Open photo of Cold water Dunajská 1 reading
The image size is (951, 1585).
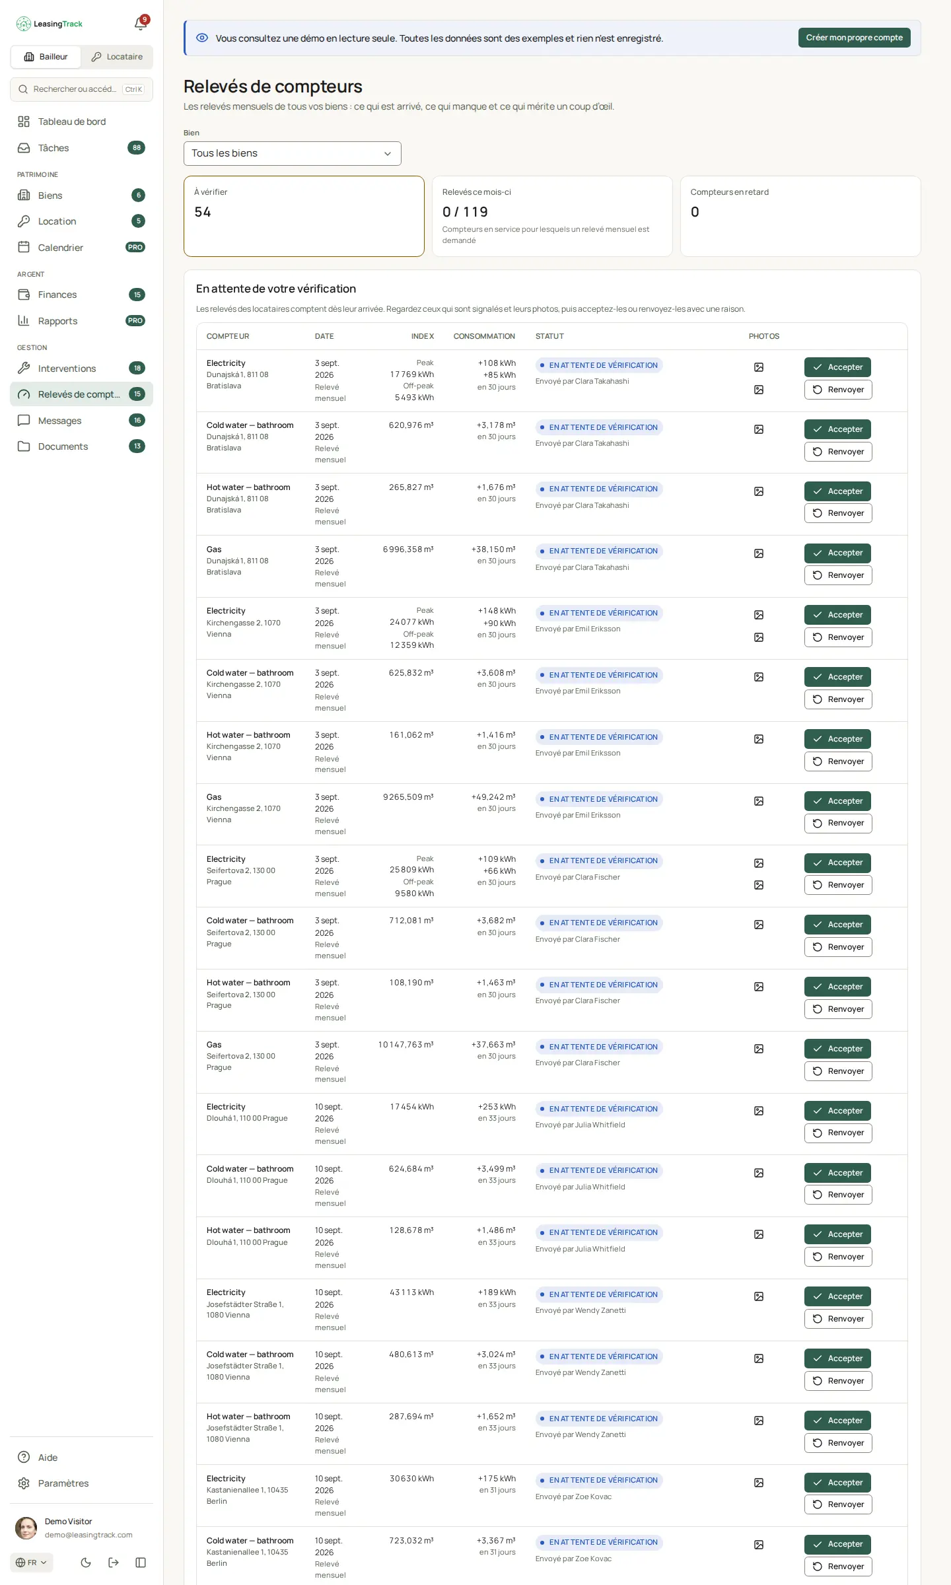coord(759,429)
